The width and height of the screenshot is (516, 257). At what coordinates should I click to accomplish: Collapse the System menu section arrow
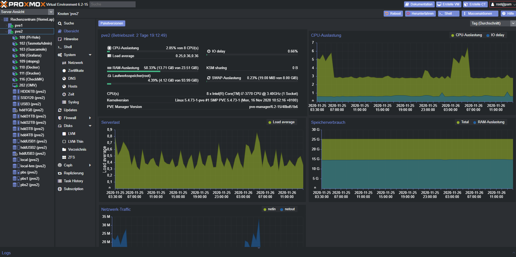[90, 55]
